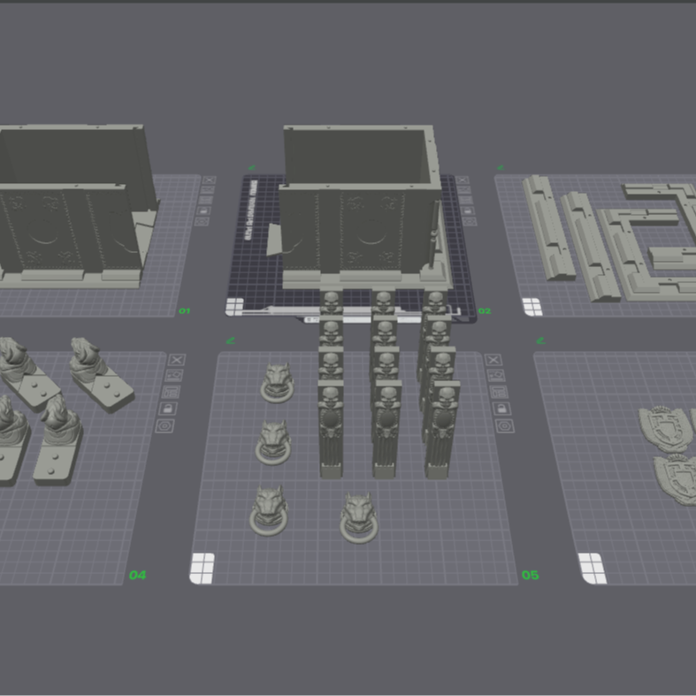The width and height of the screenshot is (696, 696).
Task: Open plate 05 settings hexagon icon
Action: (x=504, y=425)
